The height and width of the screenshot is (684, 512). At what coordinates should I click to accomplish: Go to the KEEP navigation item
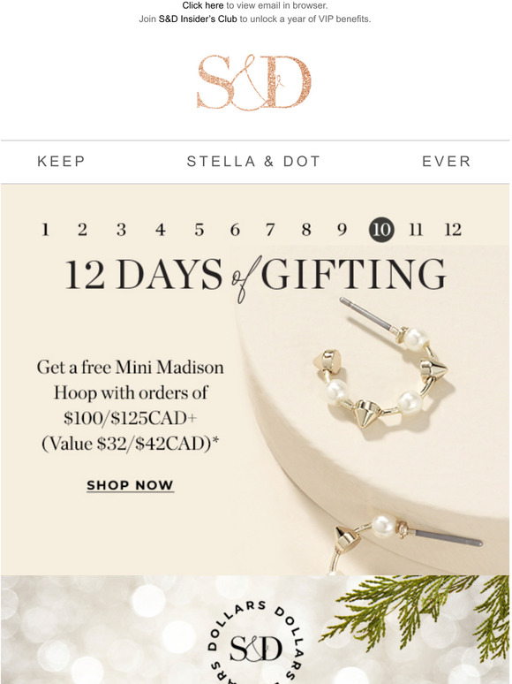pos(62,162)
